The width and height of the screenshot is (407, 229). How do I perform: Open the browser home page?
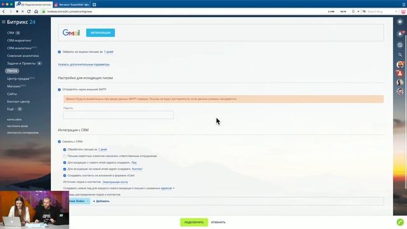(36, 11)
